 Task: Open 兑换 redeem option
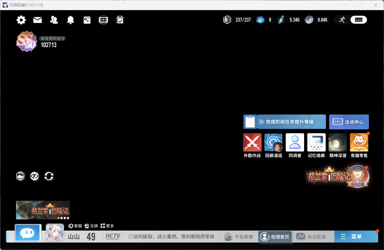[x=91, y=226]
